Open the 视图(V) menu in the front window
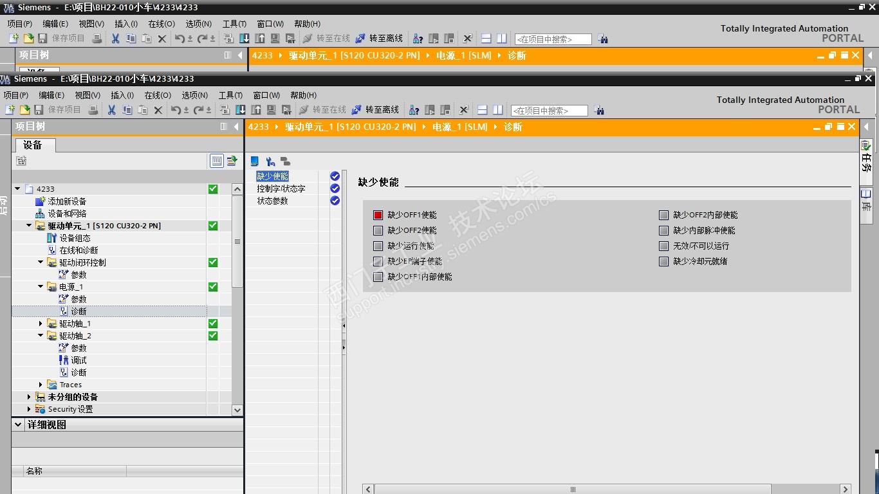Screen dimensions: 879x494 pyautogui.click(x=88, y=95)
